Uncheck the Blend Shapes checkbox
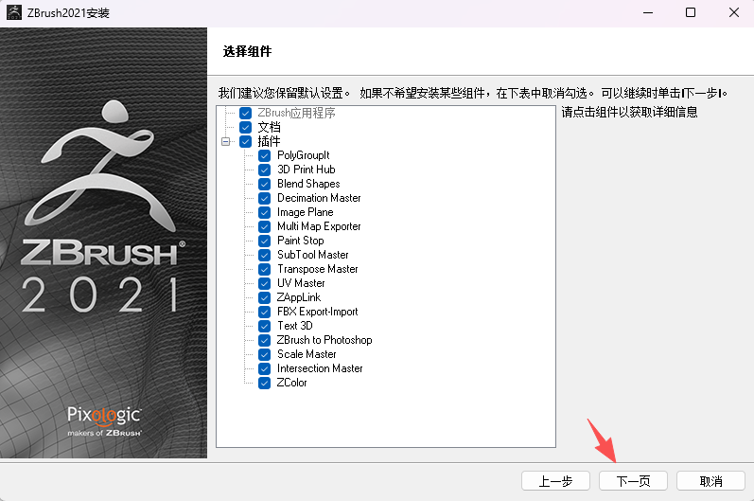754x501 pixels. (x=265, y=184)
